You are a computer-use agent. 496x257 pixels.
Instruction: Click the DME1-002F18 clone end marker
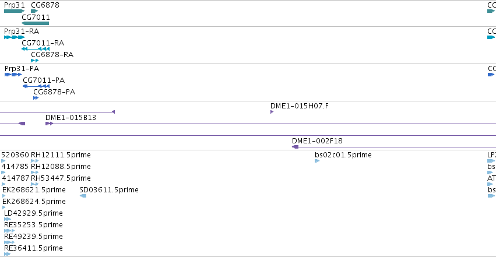click(295, 147)
